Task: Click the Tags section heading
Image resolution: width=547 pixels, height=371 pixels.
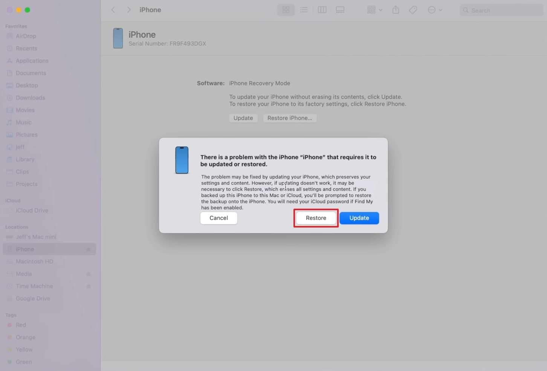Action: pos(11,315)
